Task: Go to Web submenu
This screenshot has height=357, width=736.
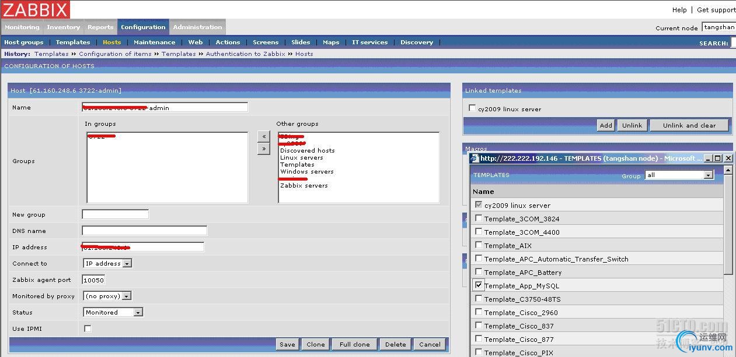Action: click(x=196, y=42)
